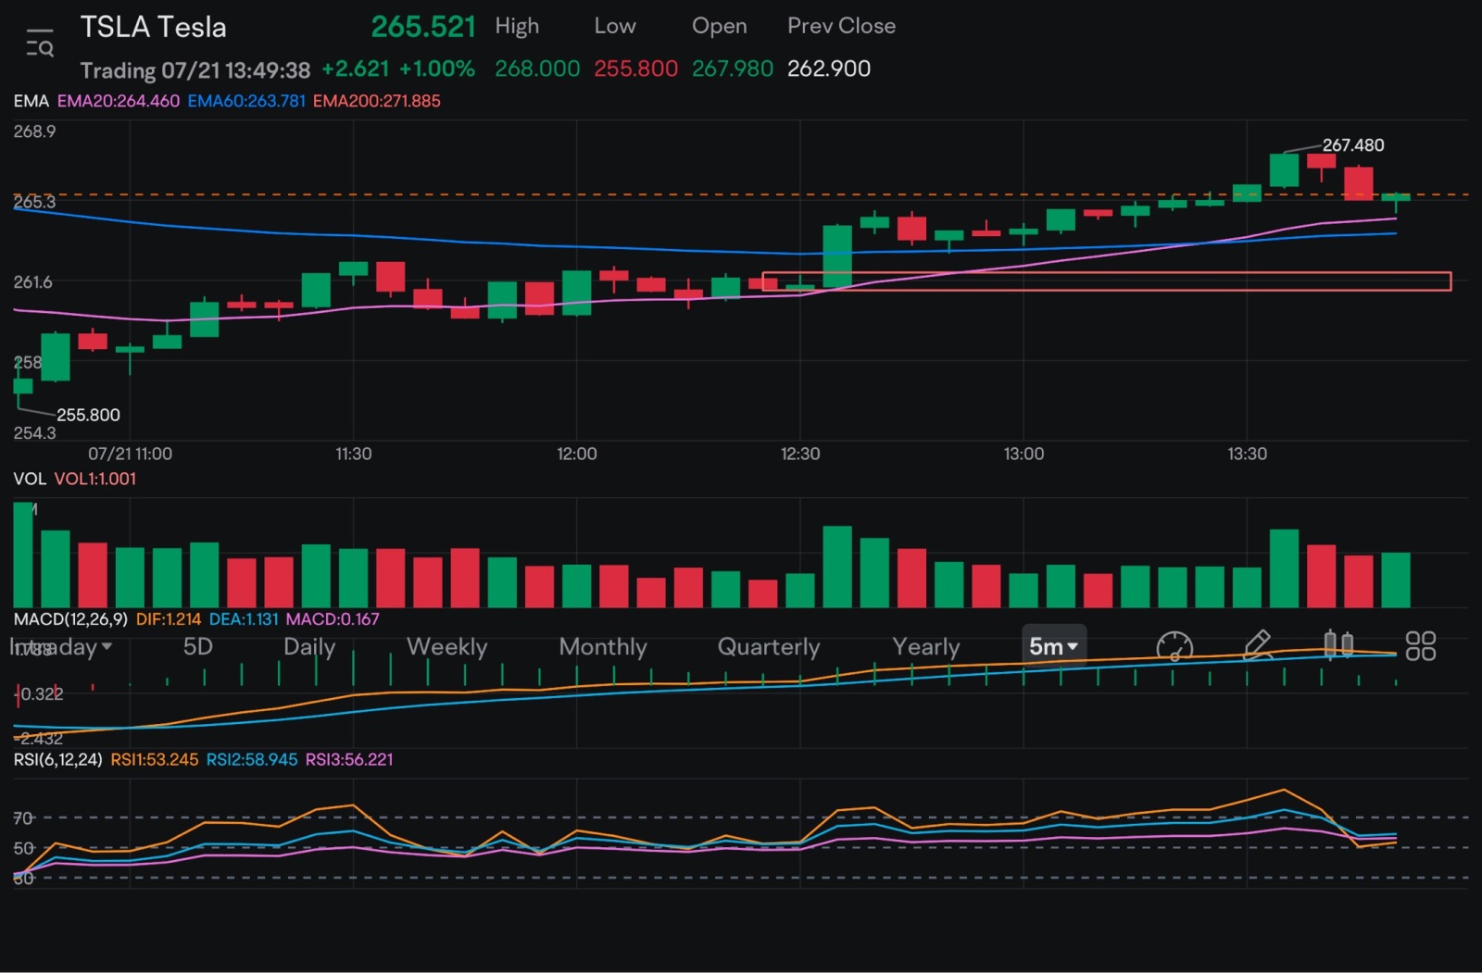Click the DEA:1.131 value
This screenshot has width=1482, height=973.
pos(244,619)
